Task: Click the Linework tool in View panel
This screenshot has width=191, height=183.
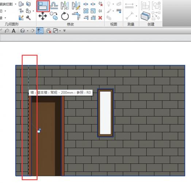Action: point(119,11)
